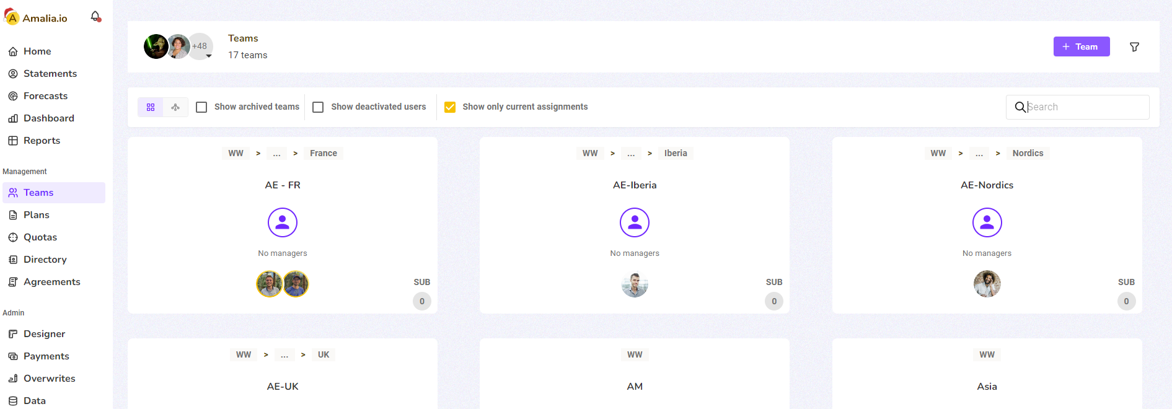Expand ellipsis breadcrumb on AE - FR card
The image size is (1172, 409).
pos(276,153)
